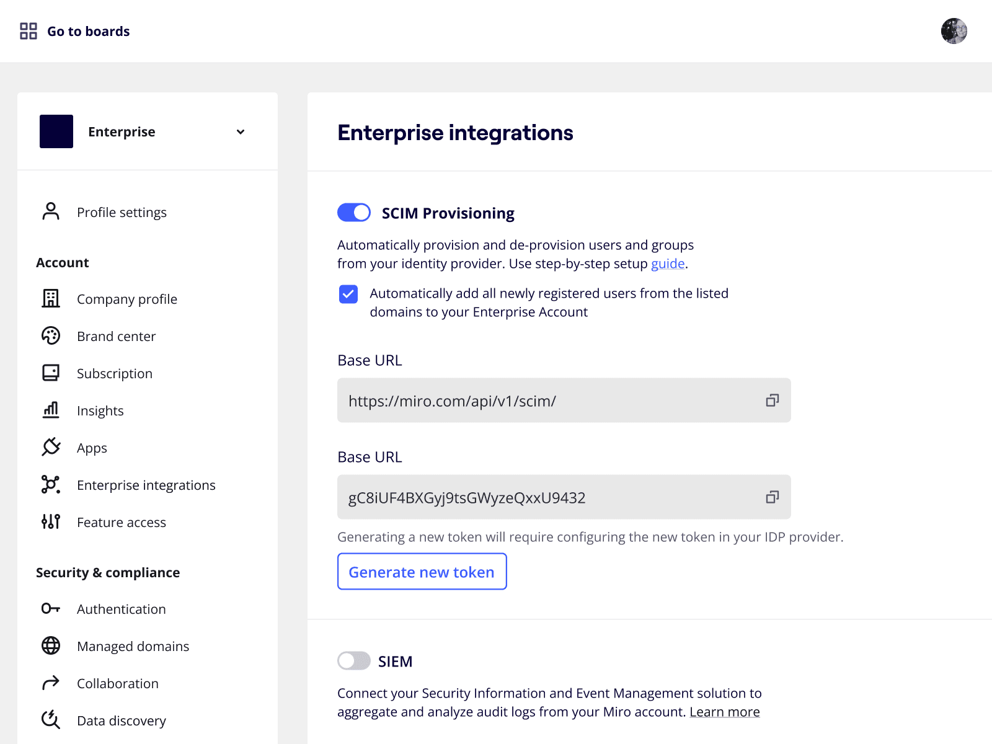Open the Enterprise organization logo switcher

coord(56,131)
